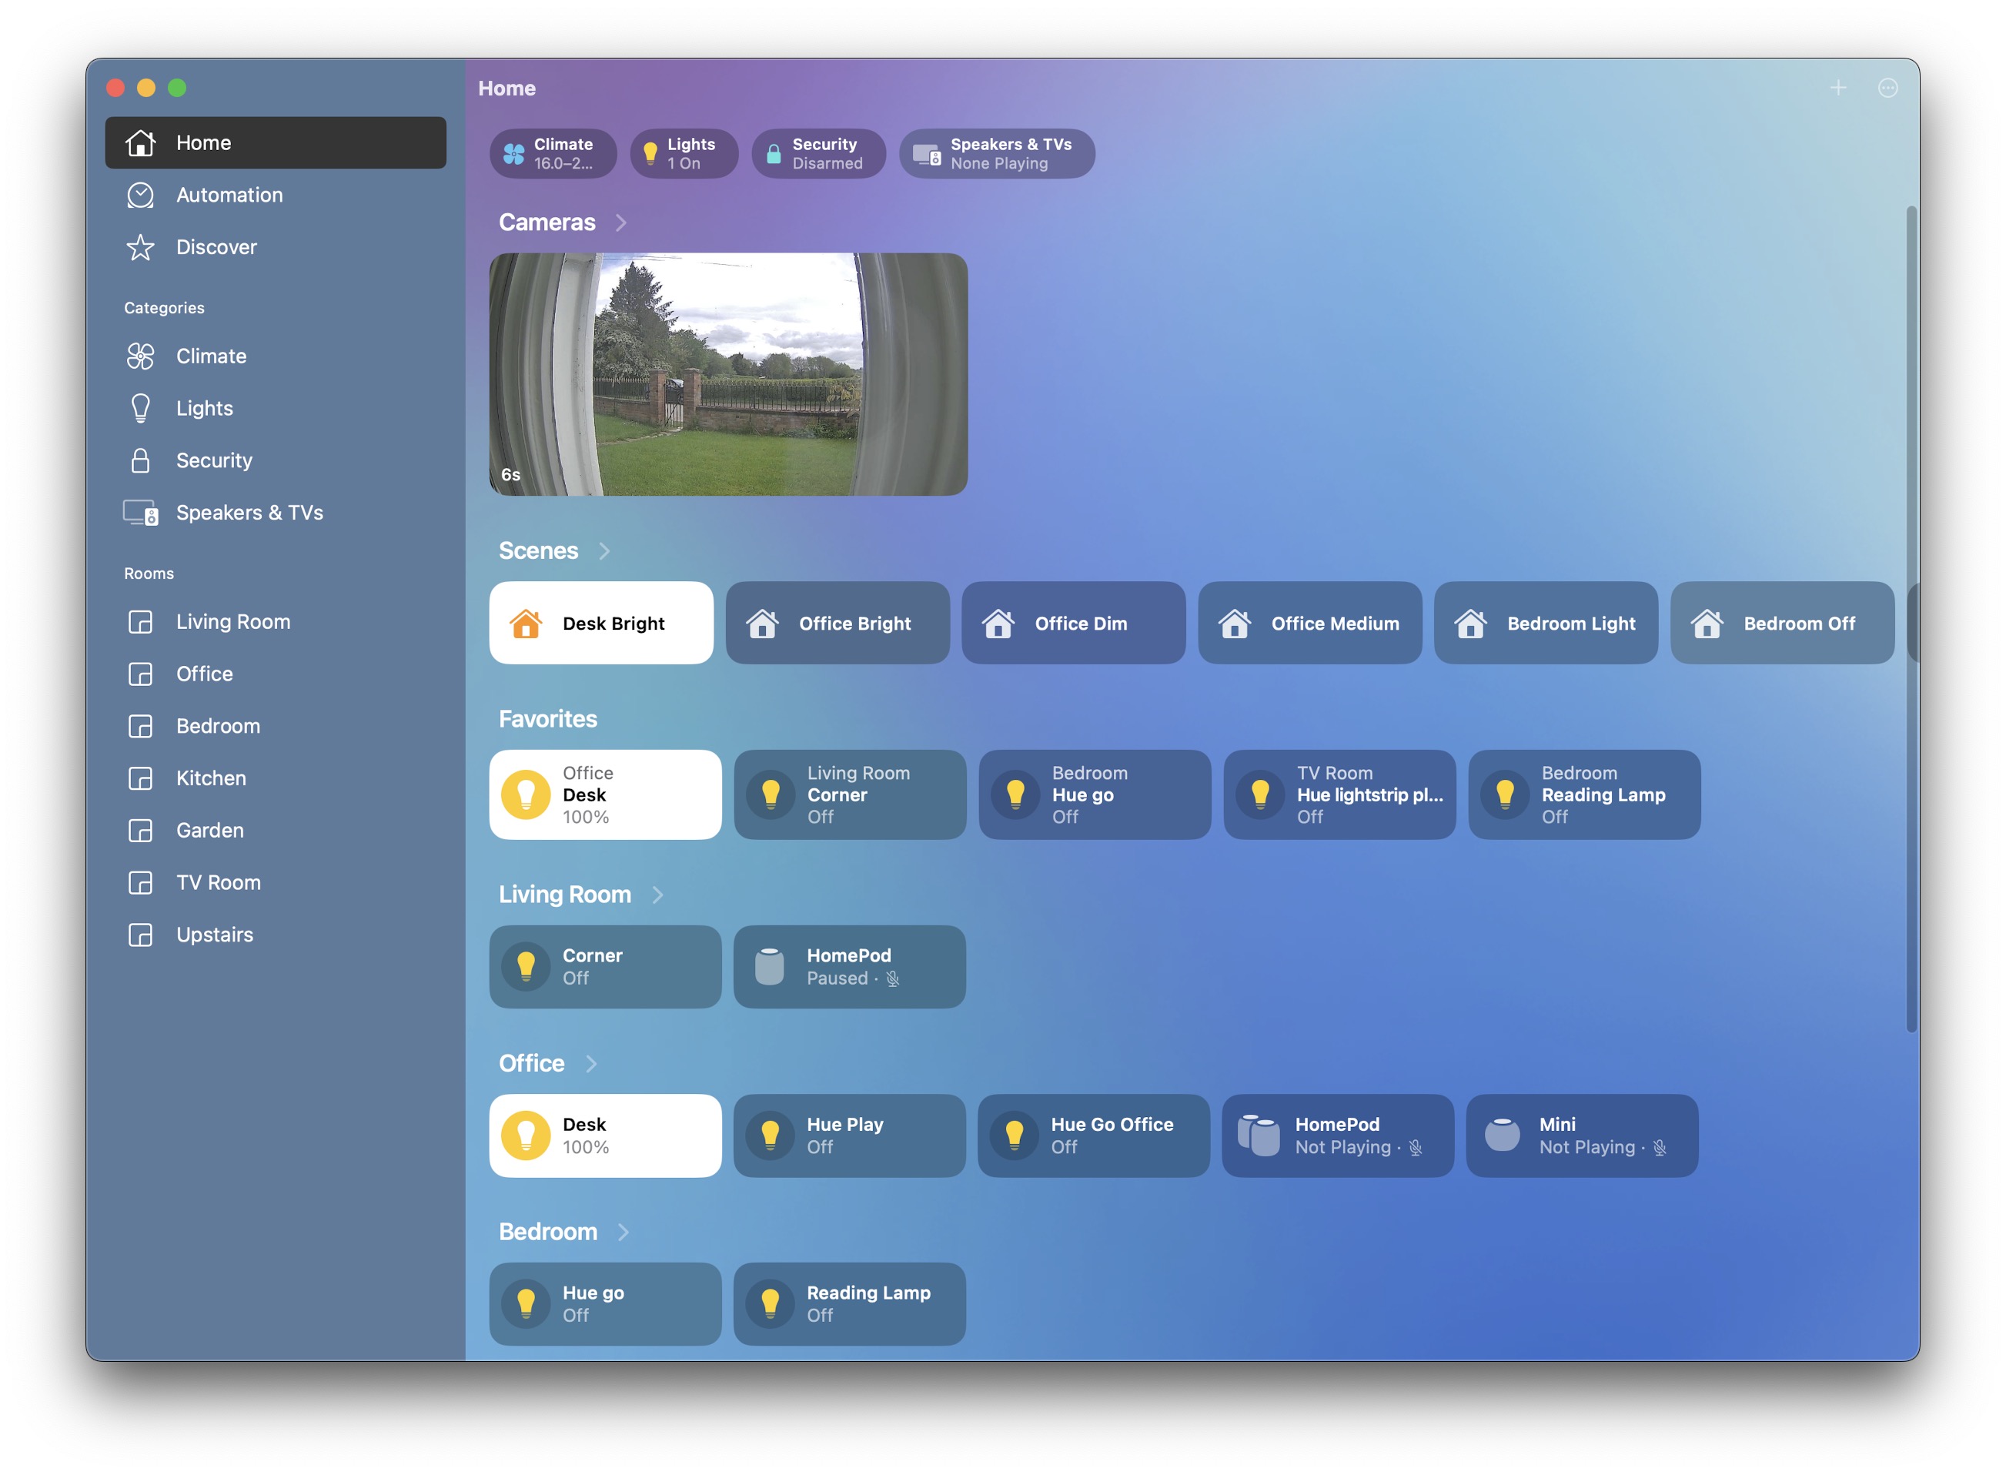Click the Automation icon in sidebar
This screenshot has height=1475, width=2006.
tap(143, 195)
